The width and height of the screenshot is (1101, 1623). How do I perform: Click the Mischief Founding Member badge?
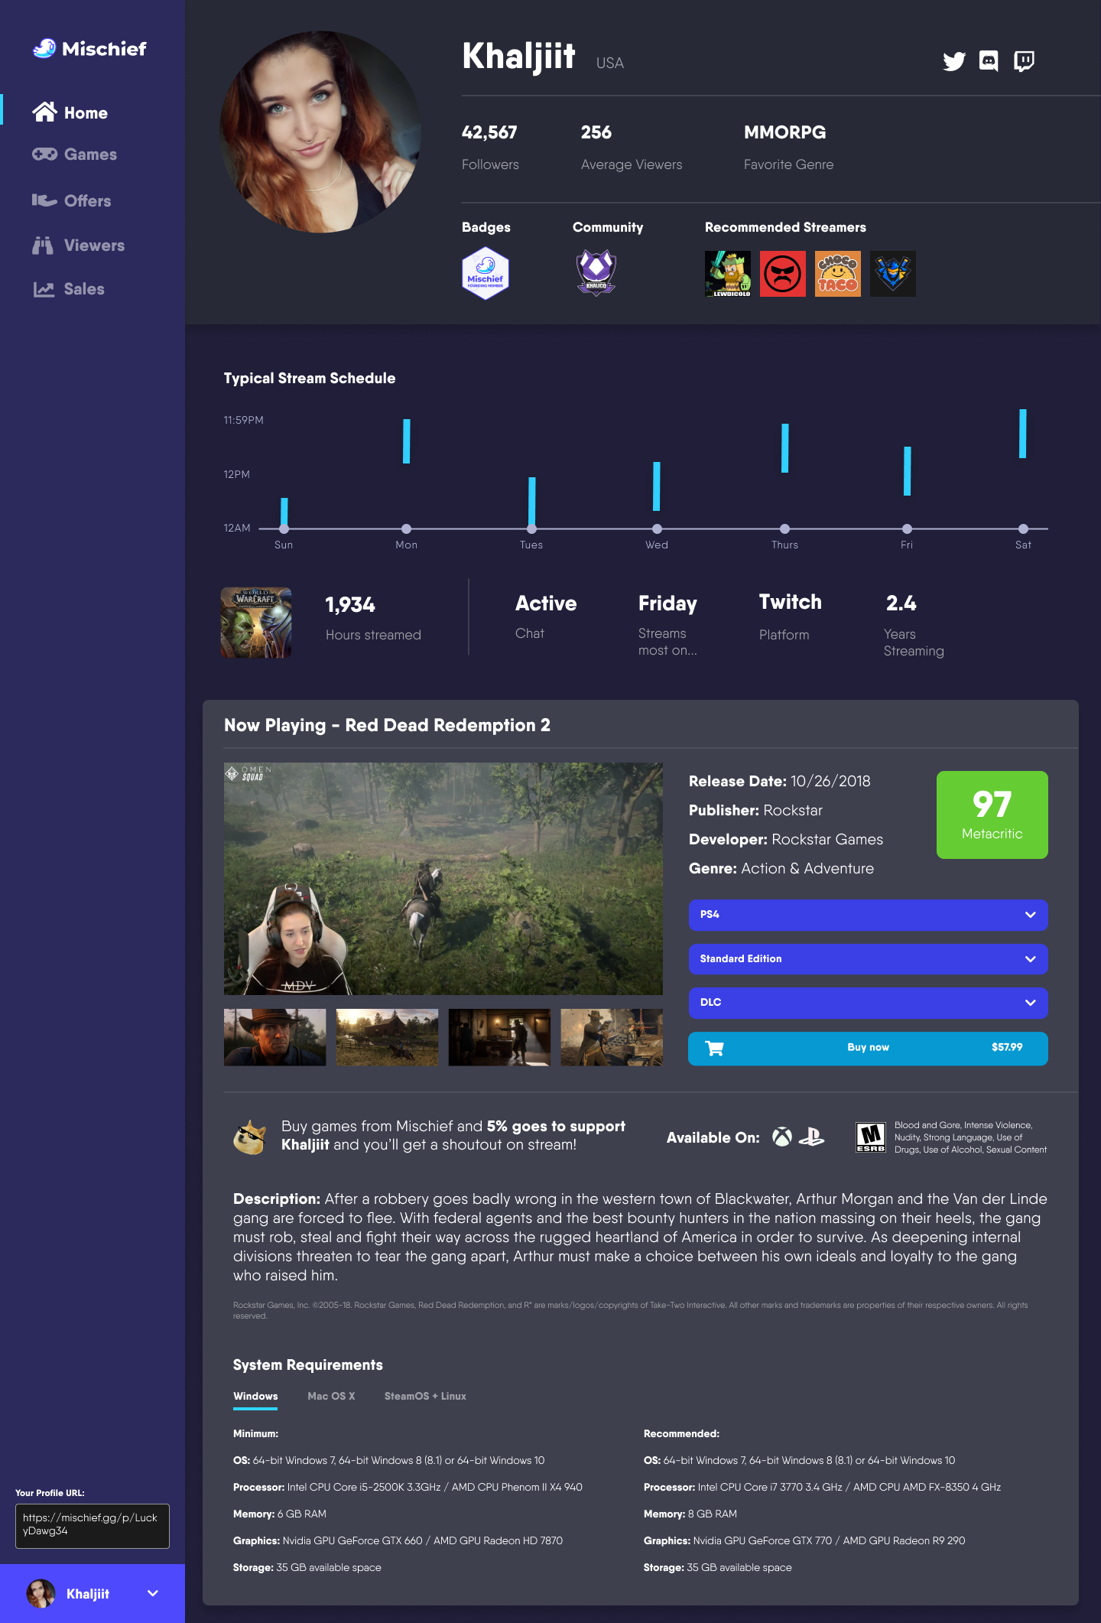(x=486, y=274)
